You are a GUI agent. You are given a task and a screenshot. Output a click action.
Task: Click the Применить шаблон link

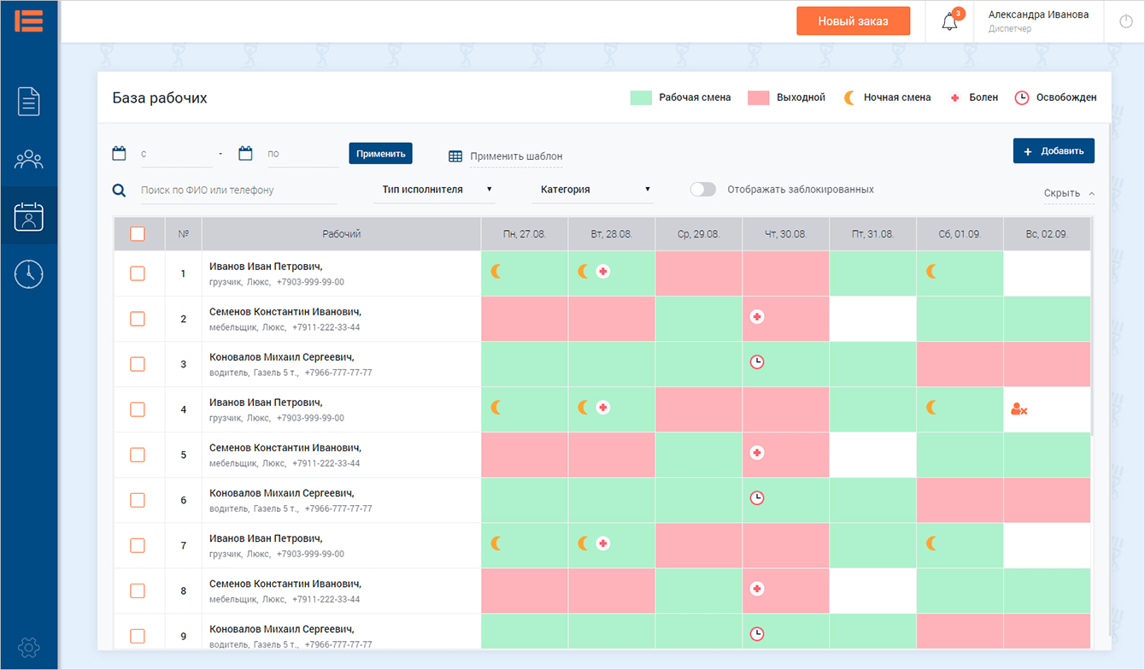point(515,156)
